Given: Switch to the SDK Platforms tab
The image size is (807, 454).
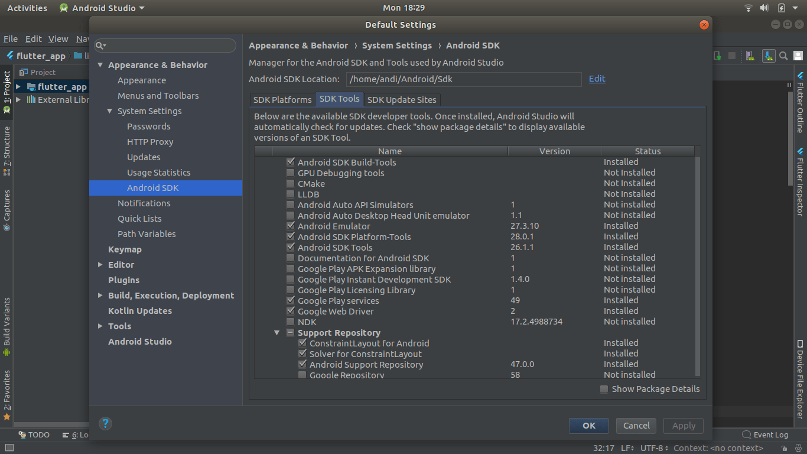Looking at the screenshot, I should pos(282,99).
